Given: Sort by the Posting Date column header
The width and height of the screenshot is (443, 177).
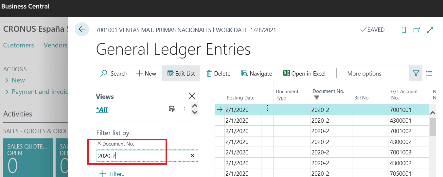Looking at the screenshot, I should click(x=240, y=97).
